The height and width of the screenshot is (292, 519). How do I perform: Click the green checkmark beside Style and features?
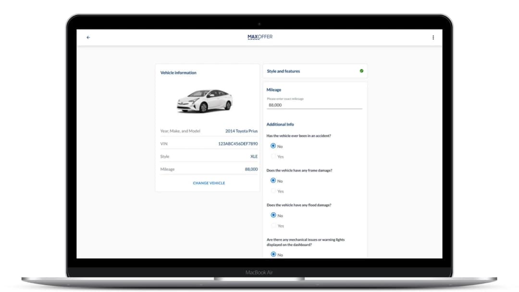tap(361, 70)
